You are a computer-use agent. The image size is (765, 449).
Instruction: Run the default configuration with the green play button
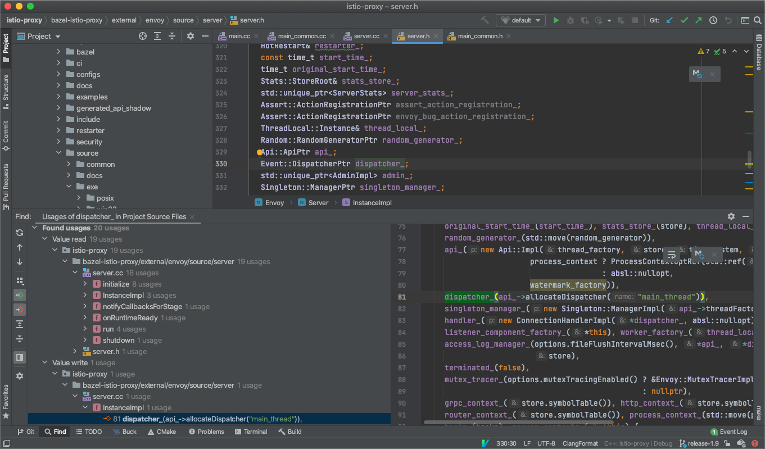click(556, 20)
